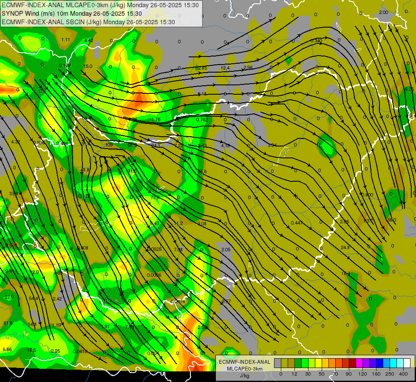Viewport: 416px width, 382px height.
Task: Click the map value 11.2
Action: 178,224
